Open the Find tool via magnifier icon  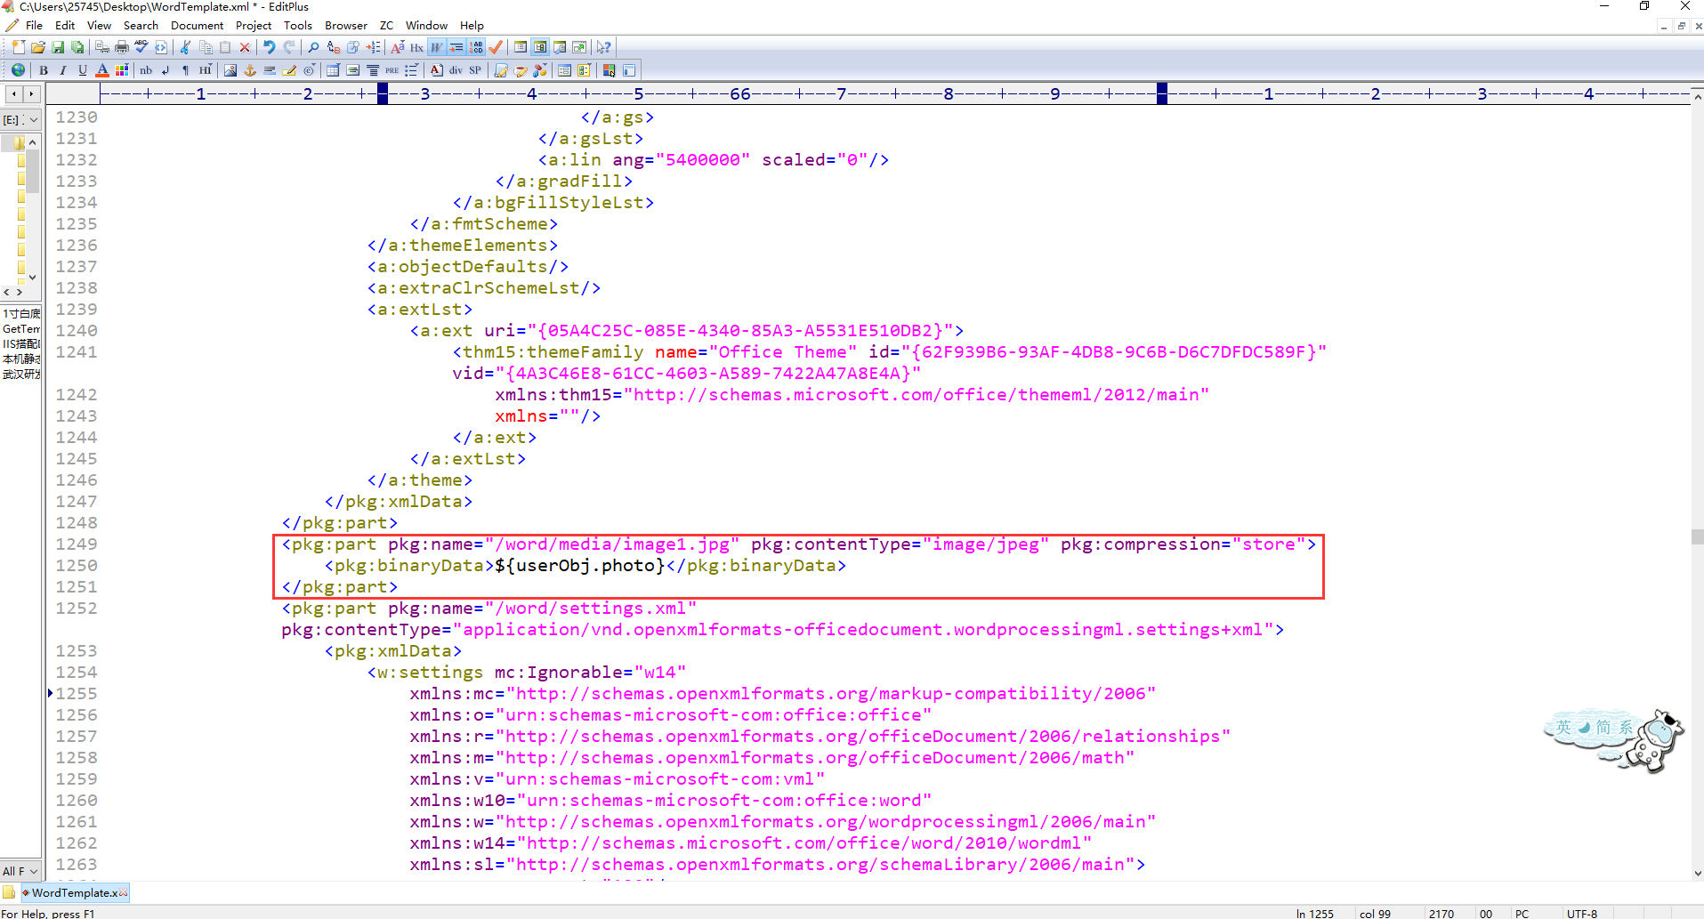pos(313,46)
